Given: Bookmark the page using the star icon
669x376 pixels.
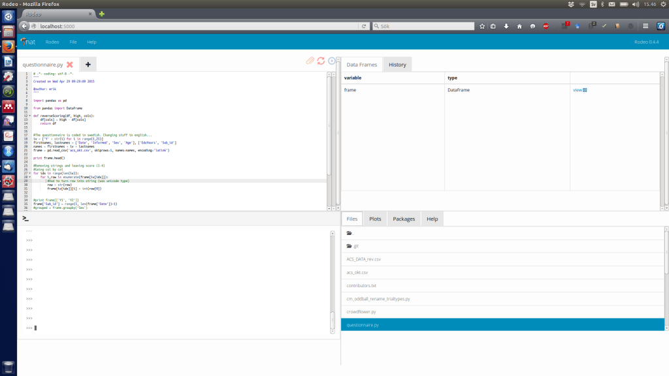Looking at the screenshot, I should (482, 26).
